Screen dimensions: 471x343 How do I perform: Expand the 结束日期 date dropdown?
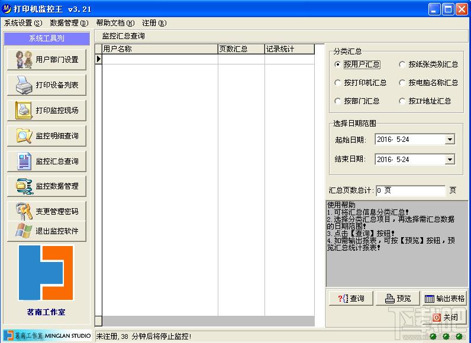(x=450, y=159)
